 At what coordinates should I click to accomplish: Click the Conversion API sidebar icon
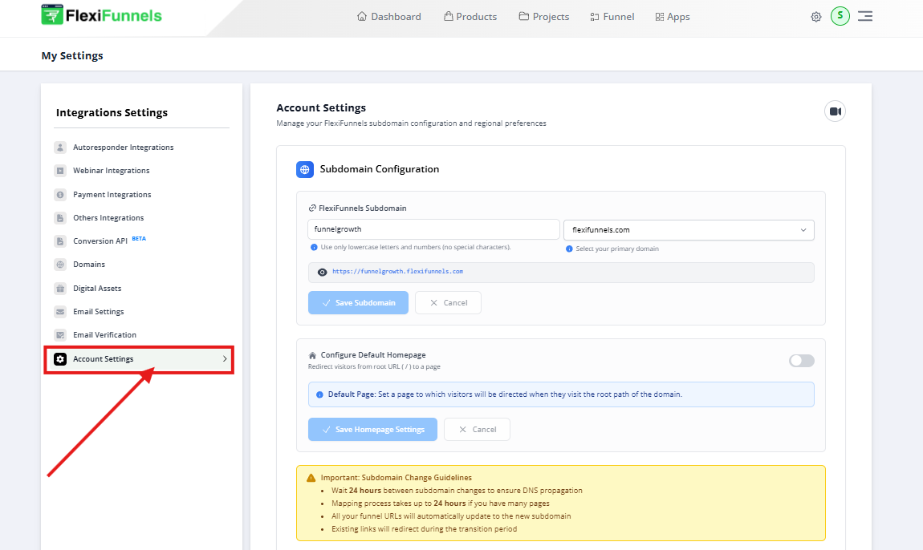point(60,241)
